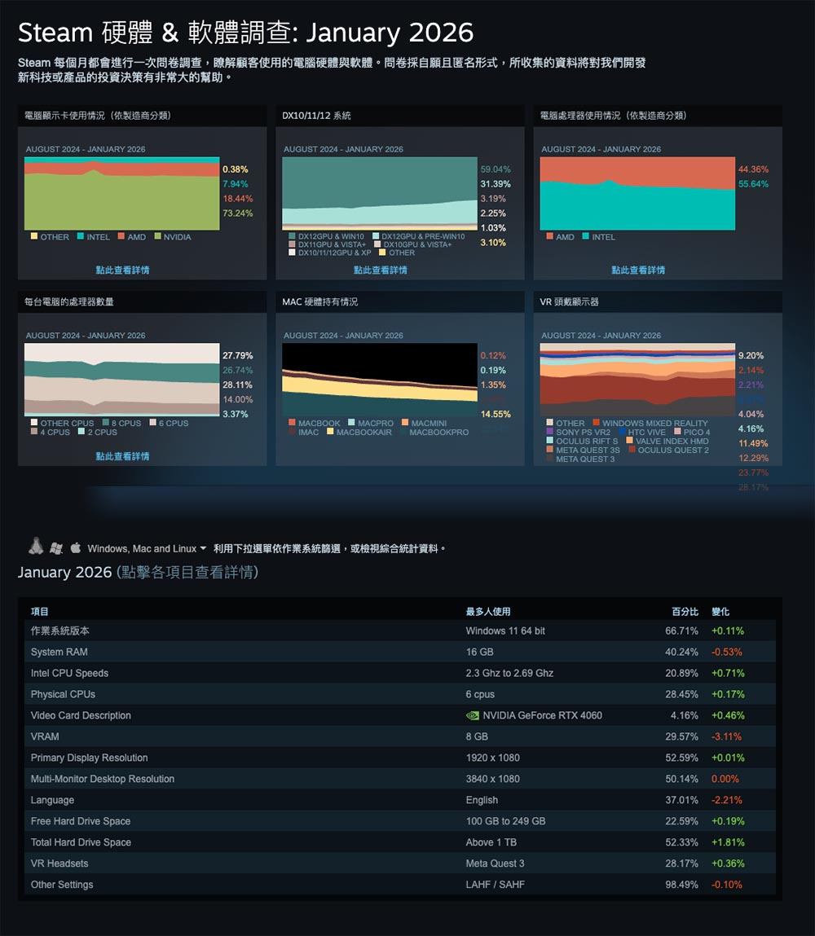Expand the VR Headsets row

tap(59, 863)
